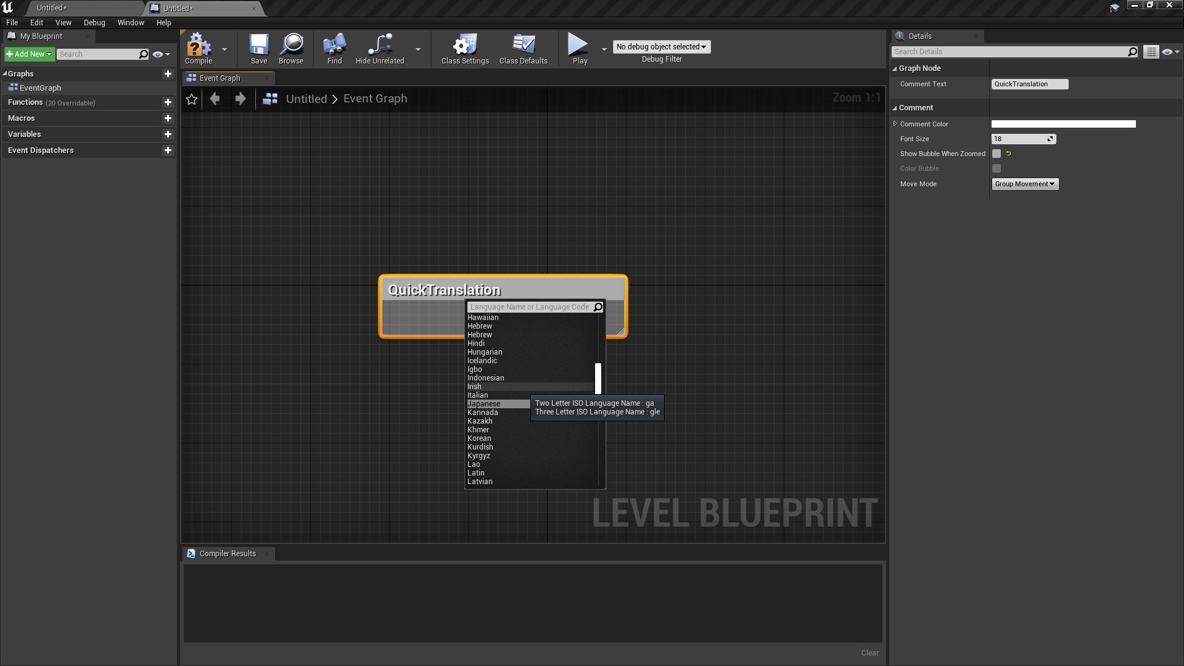Screen dimensions: 1184x666
Task: Click the white Comment Color swatch
Action: 1063,124
